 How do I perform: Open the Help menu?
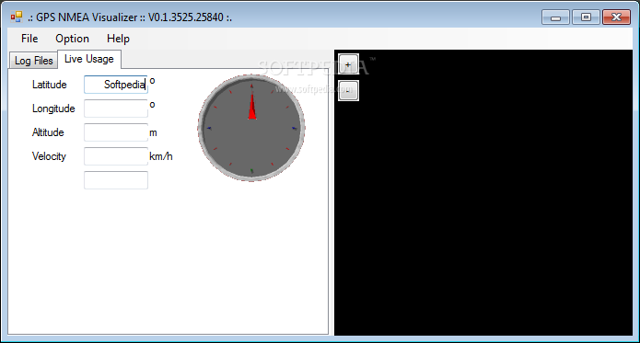pyautogui.click(x=118, y=39)
